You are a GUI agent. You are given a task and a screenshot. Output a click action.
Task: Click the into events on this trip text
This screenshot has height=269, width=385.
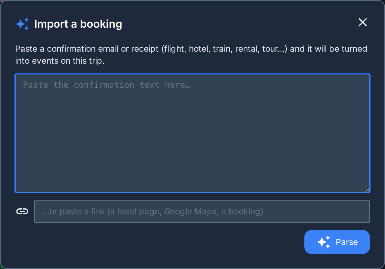click(x=60, y=61)
